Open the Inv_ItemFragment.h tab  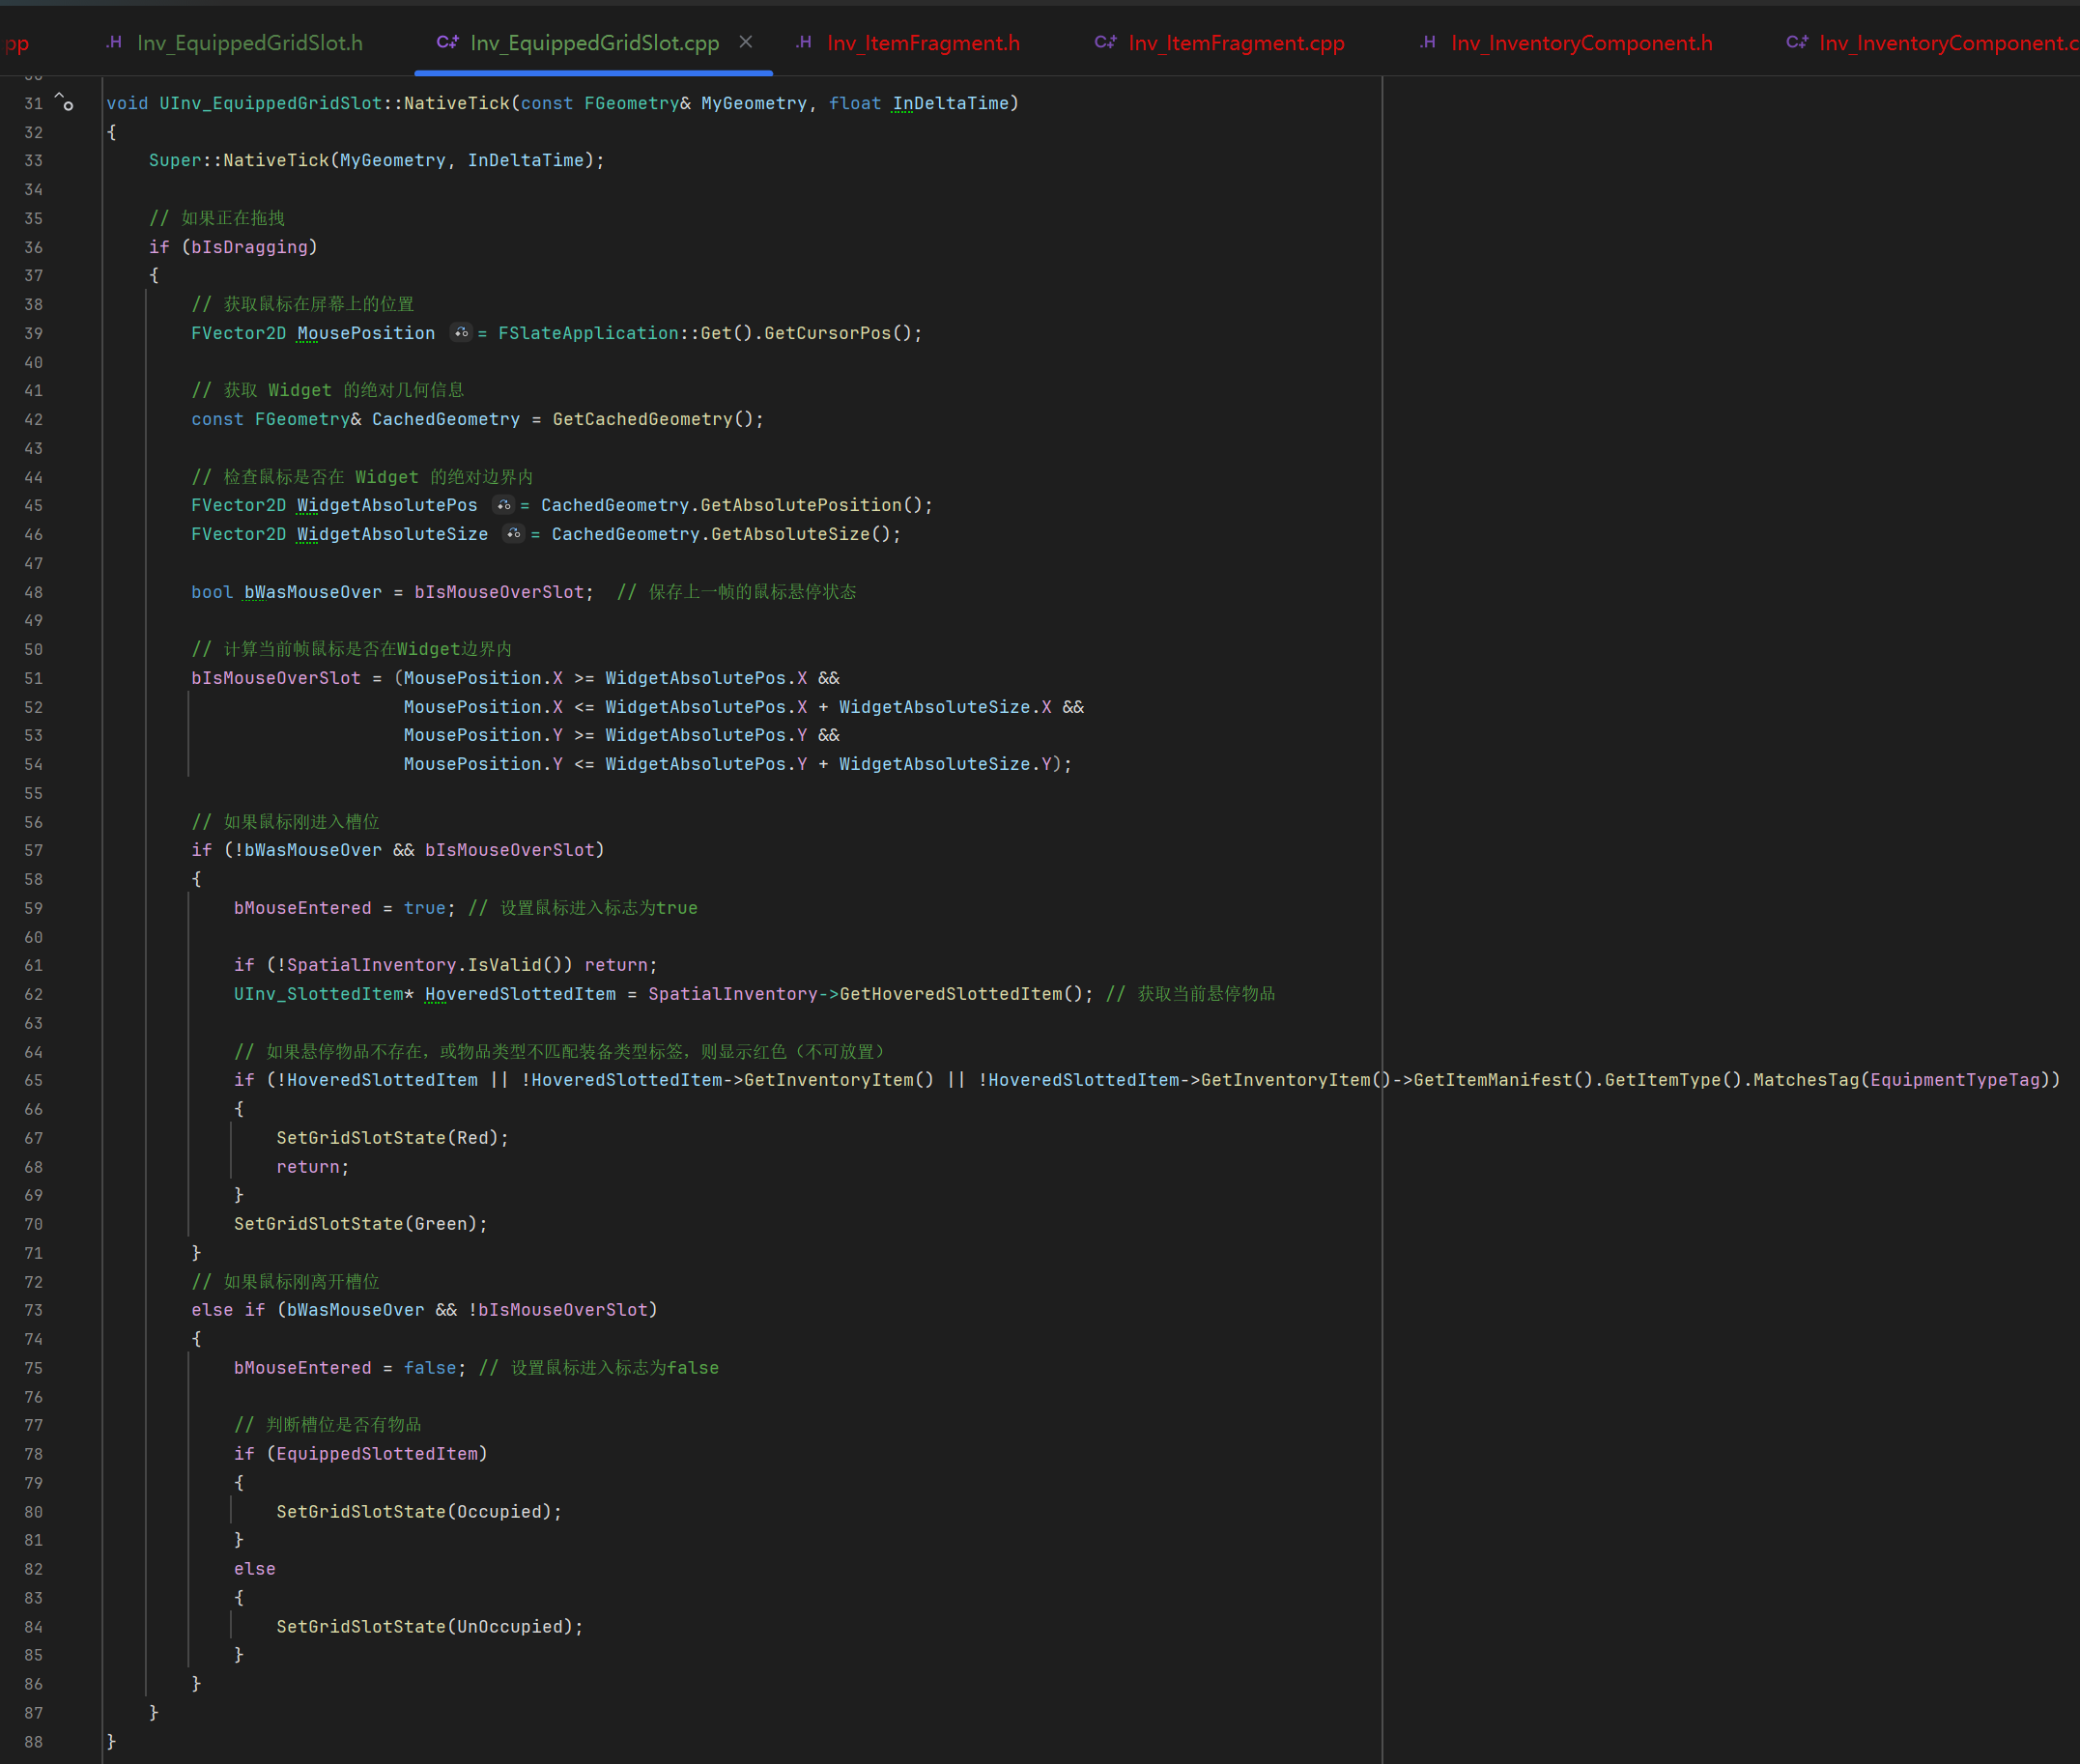[923, 43]
